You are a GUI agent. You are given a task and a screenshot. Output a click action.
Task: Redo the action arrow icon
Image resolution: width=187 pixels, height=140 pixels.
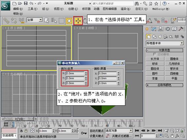[40, 3]
